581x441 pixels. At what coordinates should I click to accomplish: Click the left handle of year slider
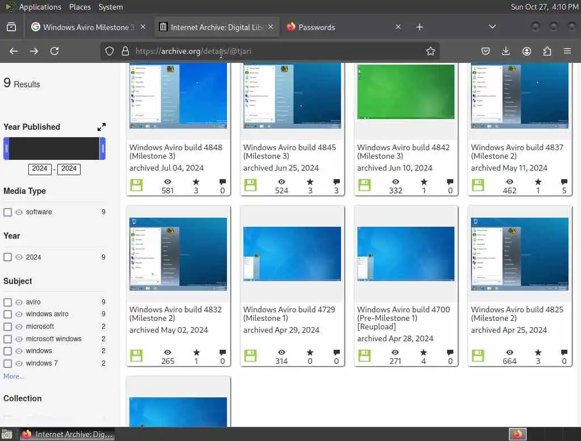[6, 149]
